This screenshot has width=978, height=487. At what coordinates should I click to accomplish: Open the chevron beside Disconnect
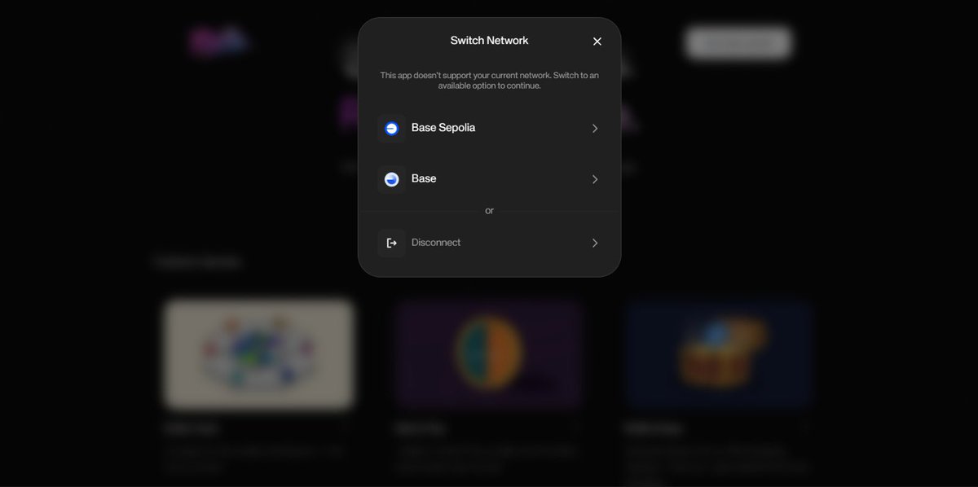point(595,243)
